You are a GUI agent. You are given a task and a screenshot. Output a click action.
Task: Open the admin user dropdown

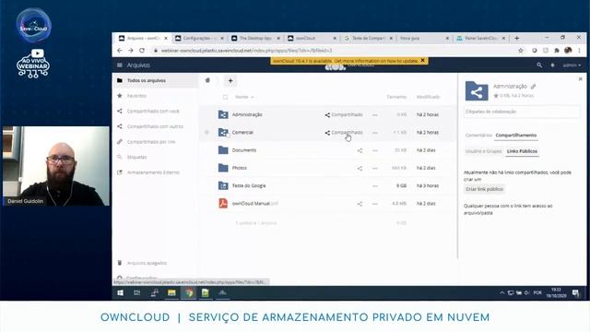[572, 65]
